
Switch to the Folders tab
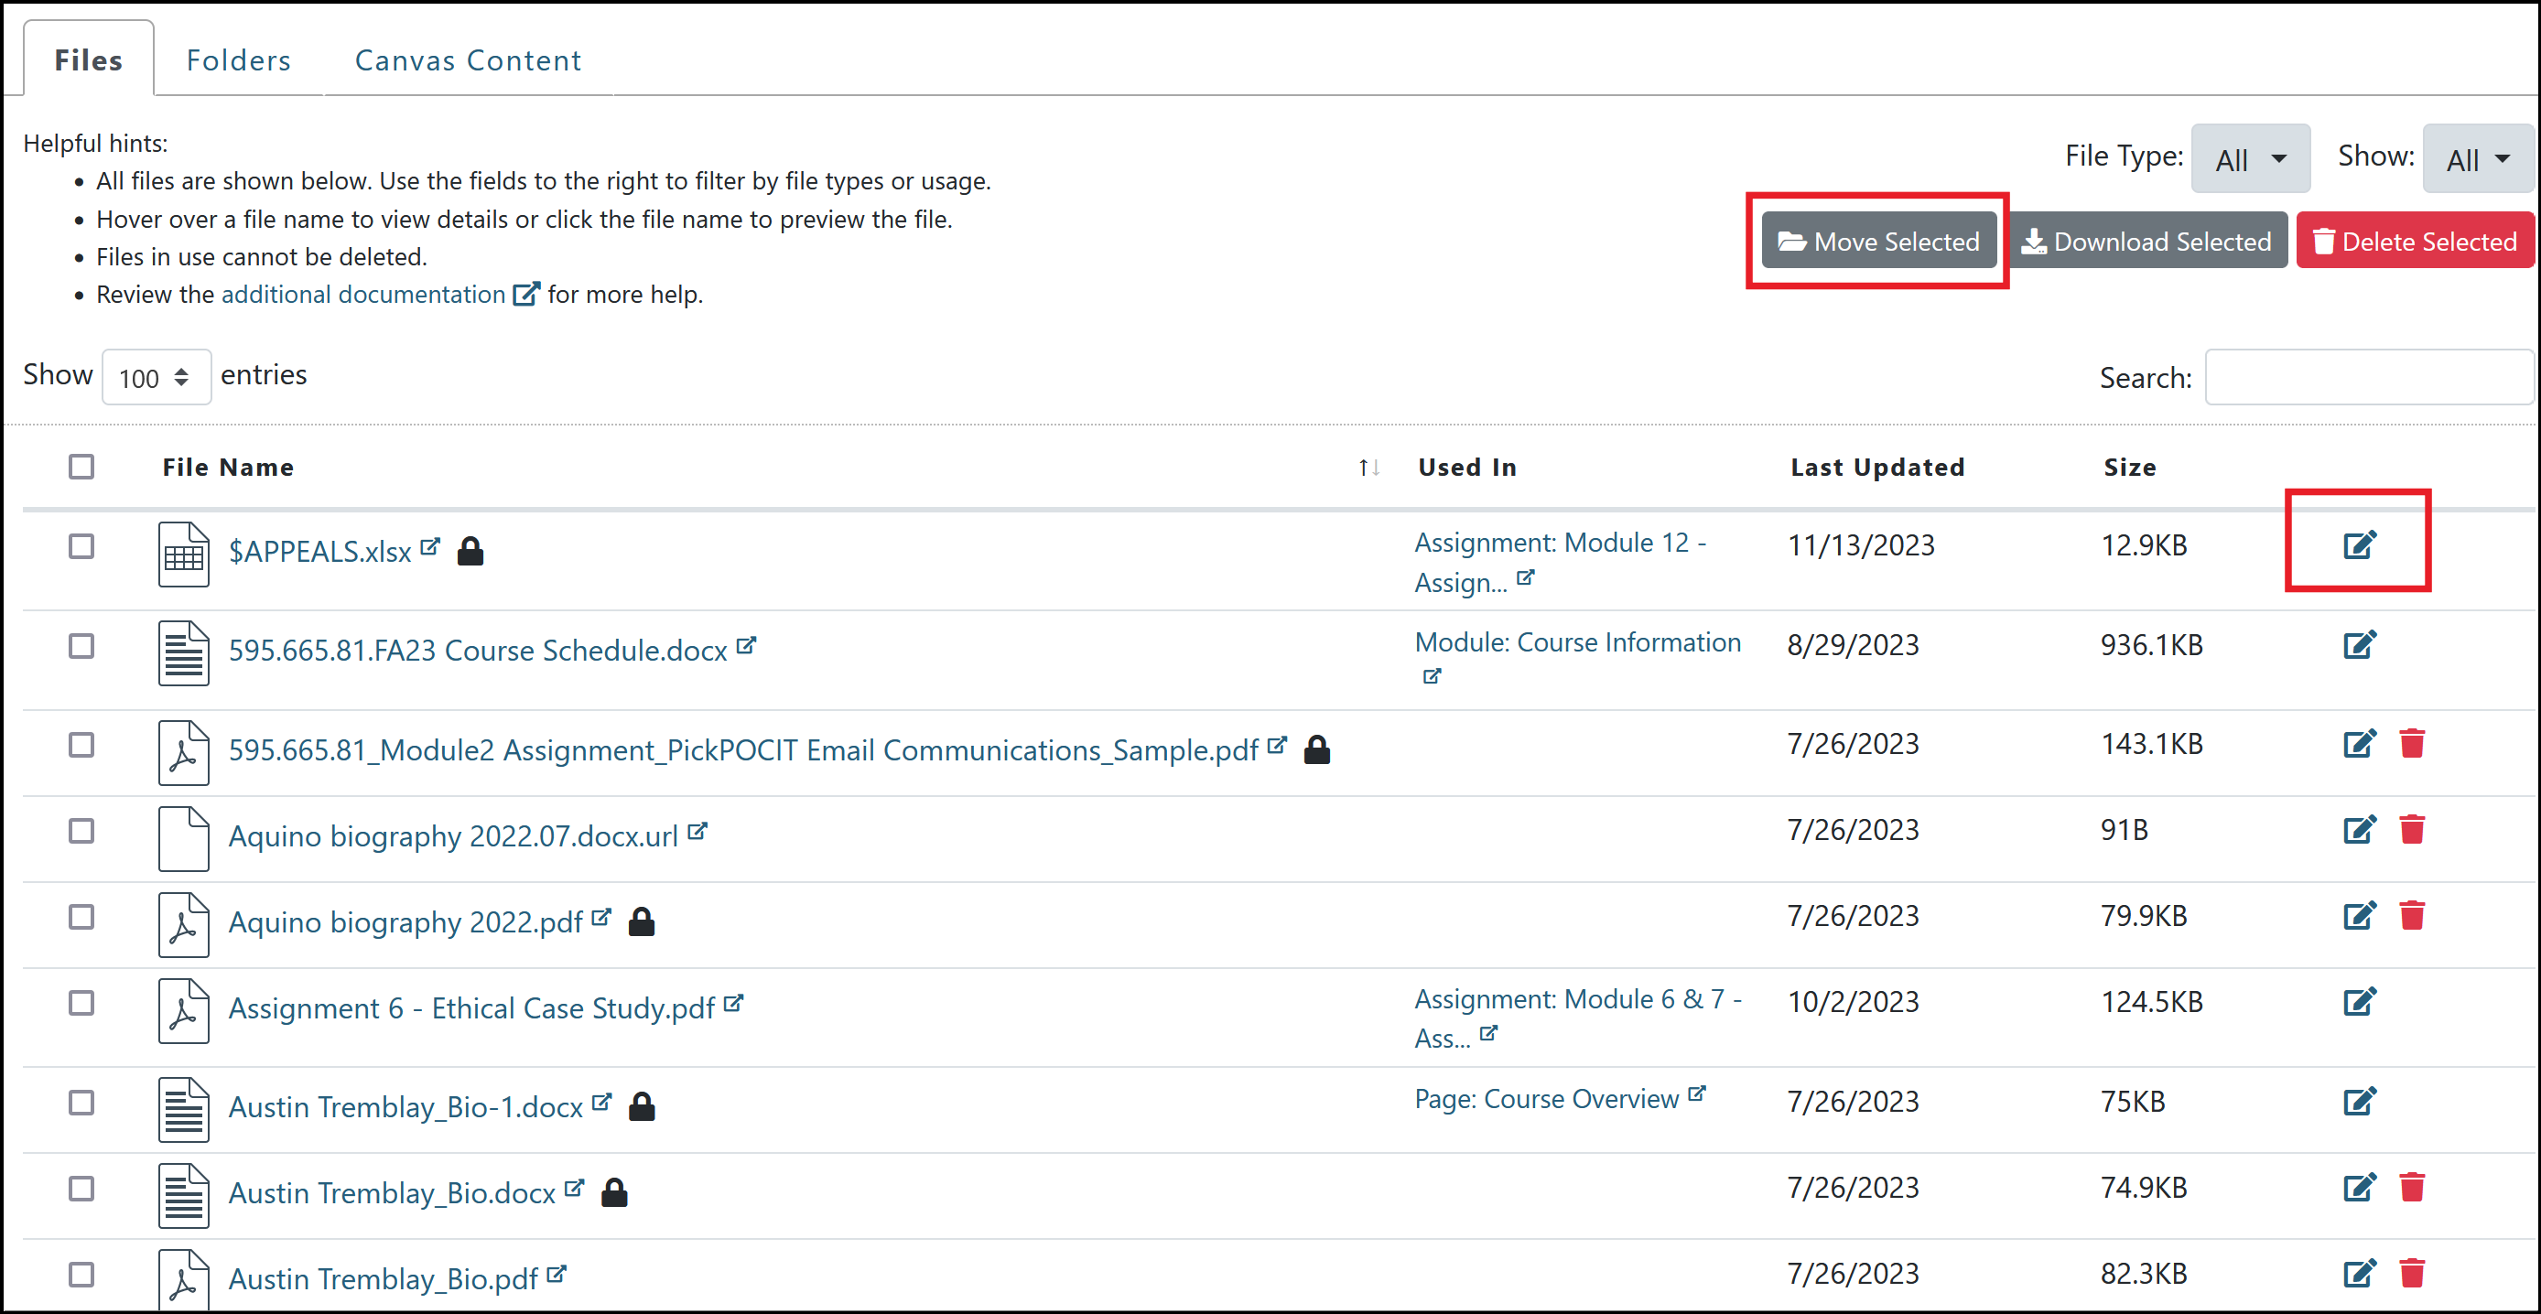(x=239, y=60)
